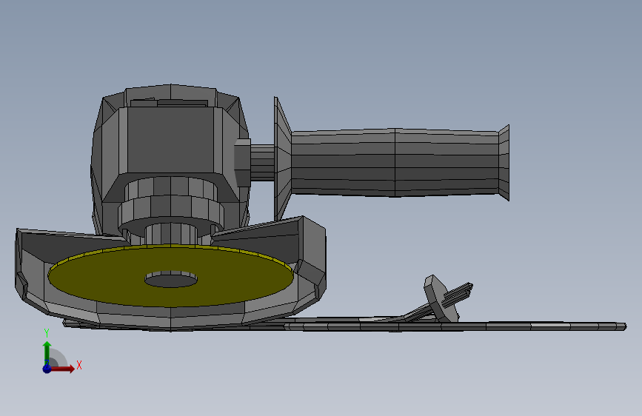Select the flared end cap of the side handle
The width and height of the screenshot is (642, 416).
[x=504, y=163]
